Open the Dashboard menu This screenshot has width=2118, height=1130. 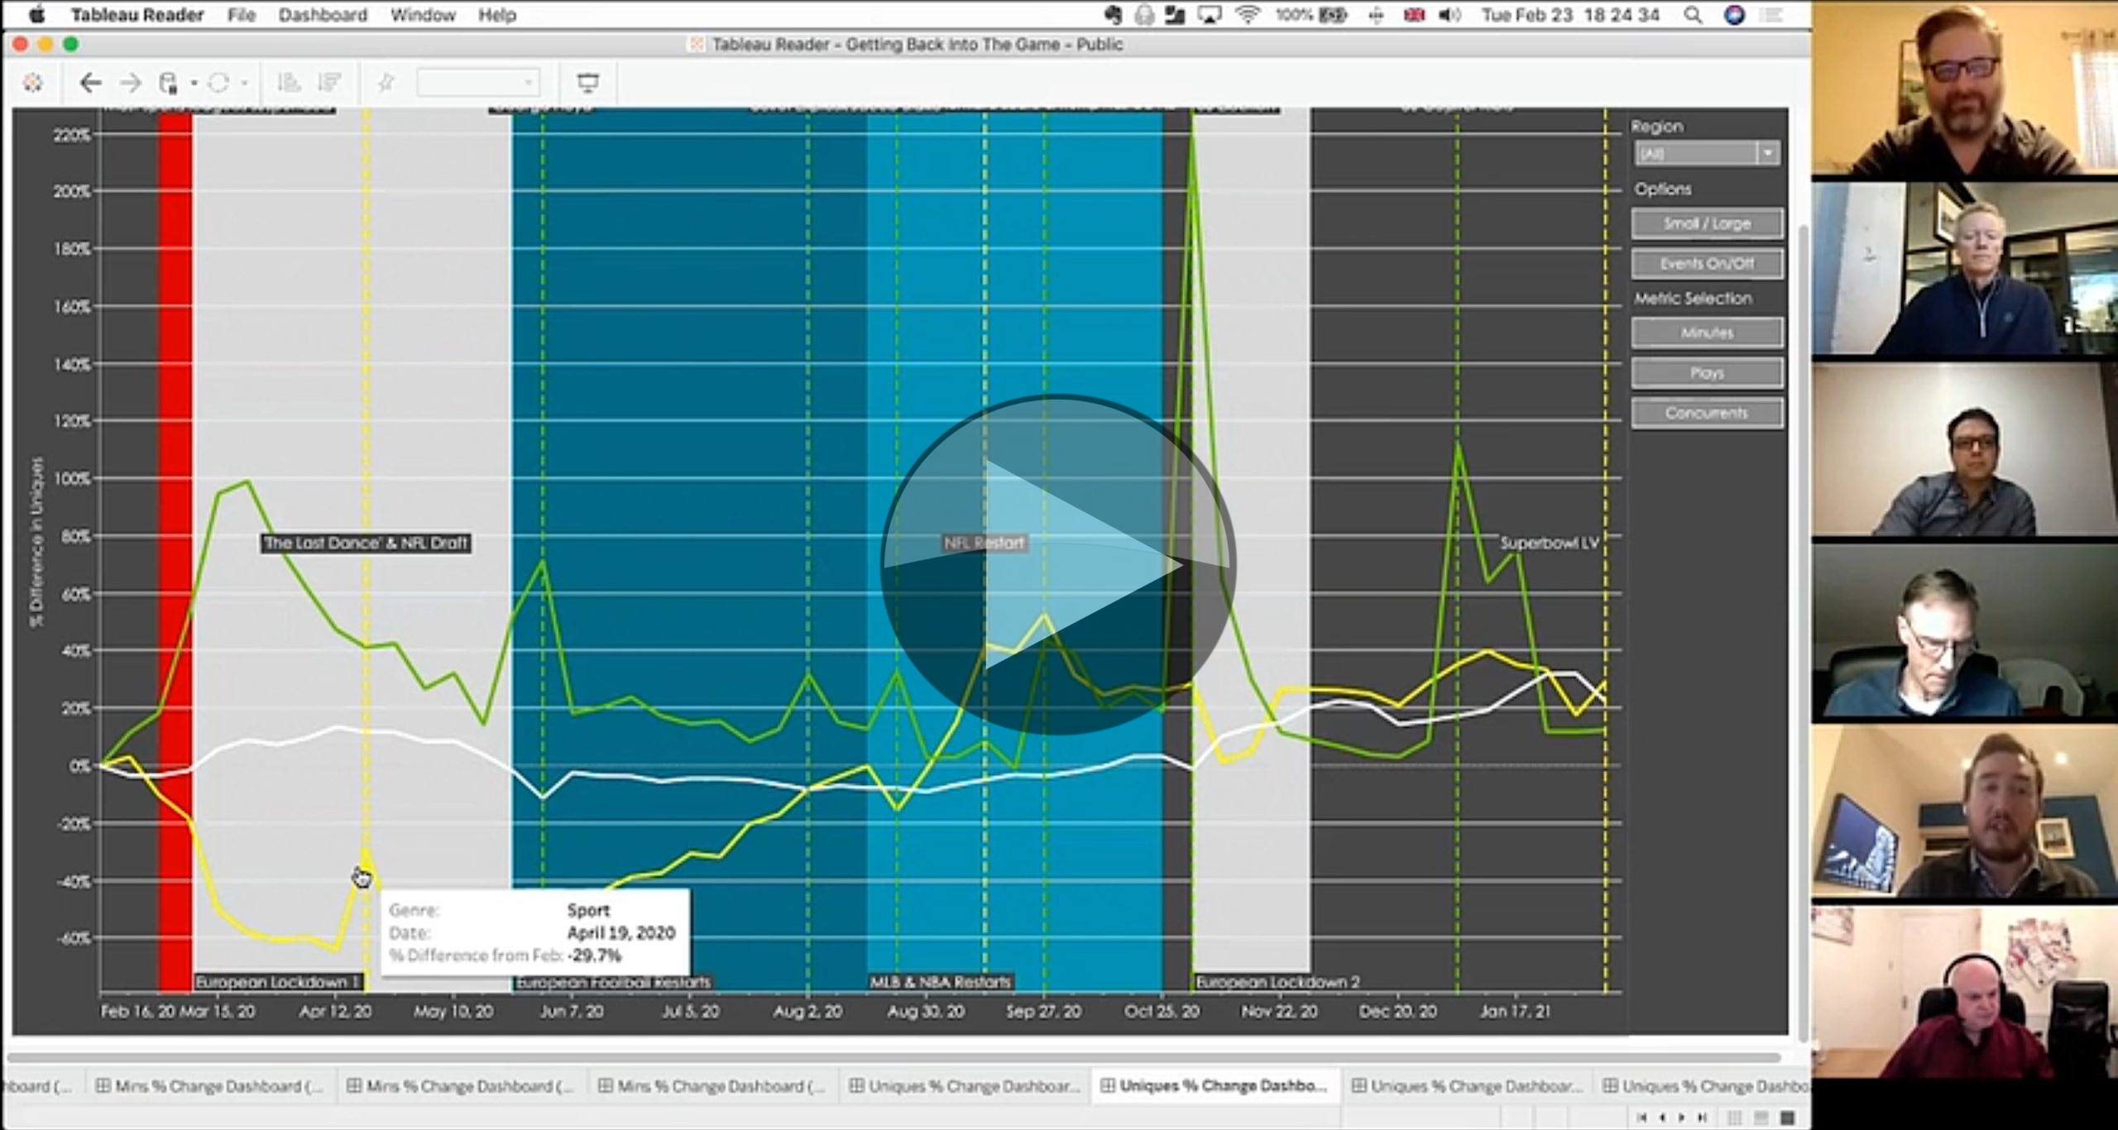click(323, 15)
